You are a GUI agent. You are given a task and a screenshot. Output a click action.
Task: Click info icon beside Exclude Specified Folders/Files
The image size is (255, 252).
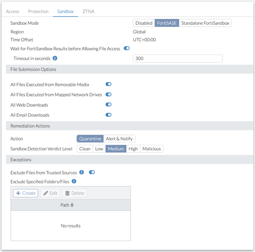click(x=74, y=181)
